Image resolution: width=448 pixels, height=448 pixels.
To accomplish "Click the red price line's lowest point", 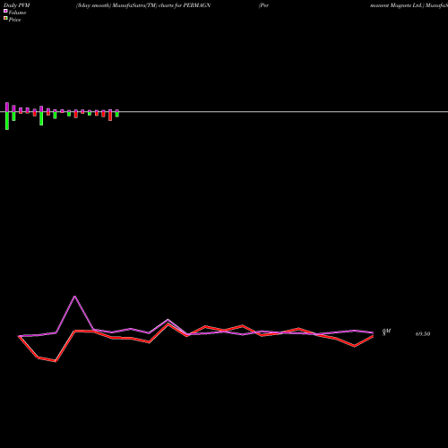I will click(56, 361).
